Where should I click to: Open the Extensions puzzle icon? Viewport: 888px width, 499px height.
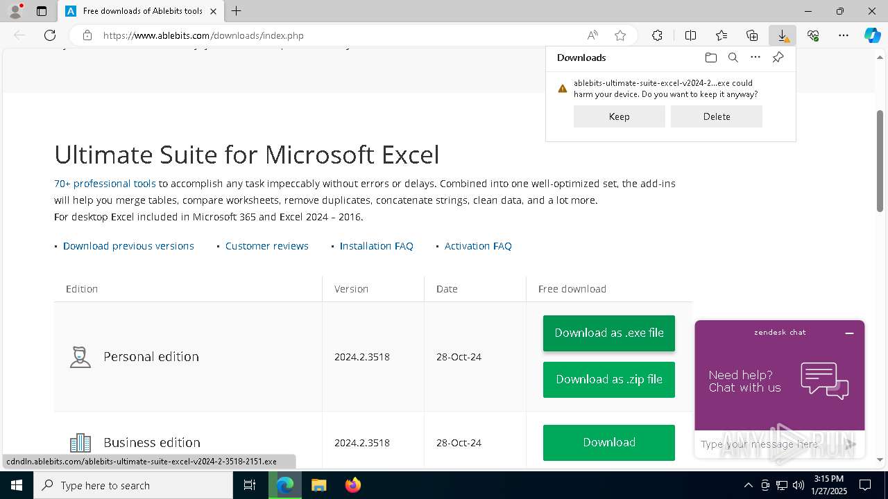click(657, 35)
